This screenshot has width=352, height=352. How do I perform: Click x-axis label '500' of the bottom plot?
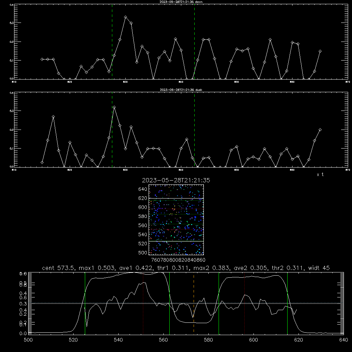[28, 340]
